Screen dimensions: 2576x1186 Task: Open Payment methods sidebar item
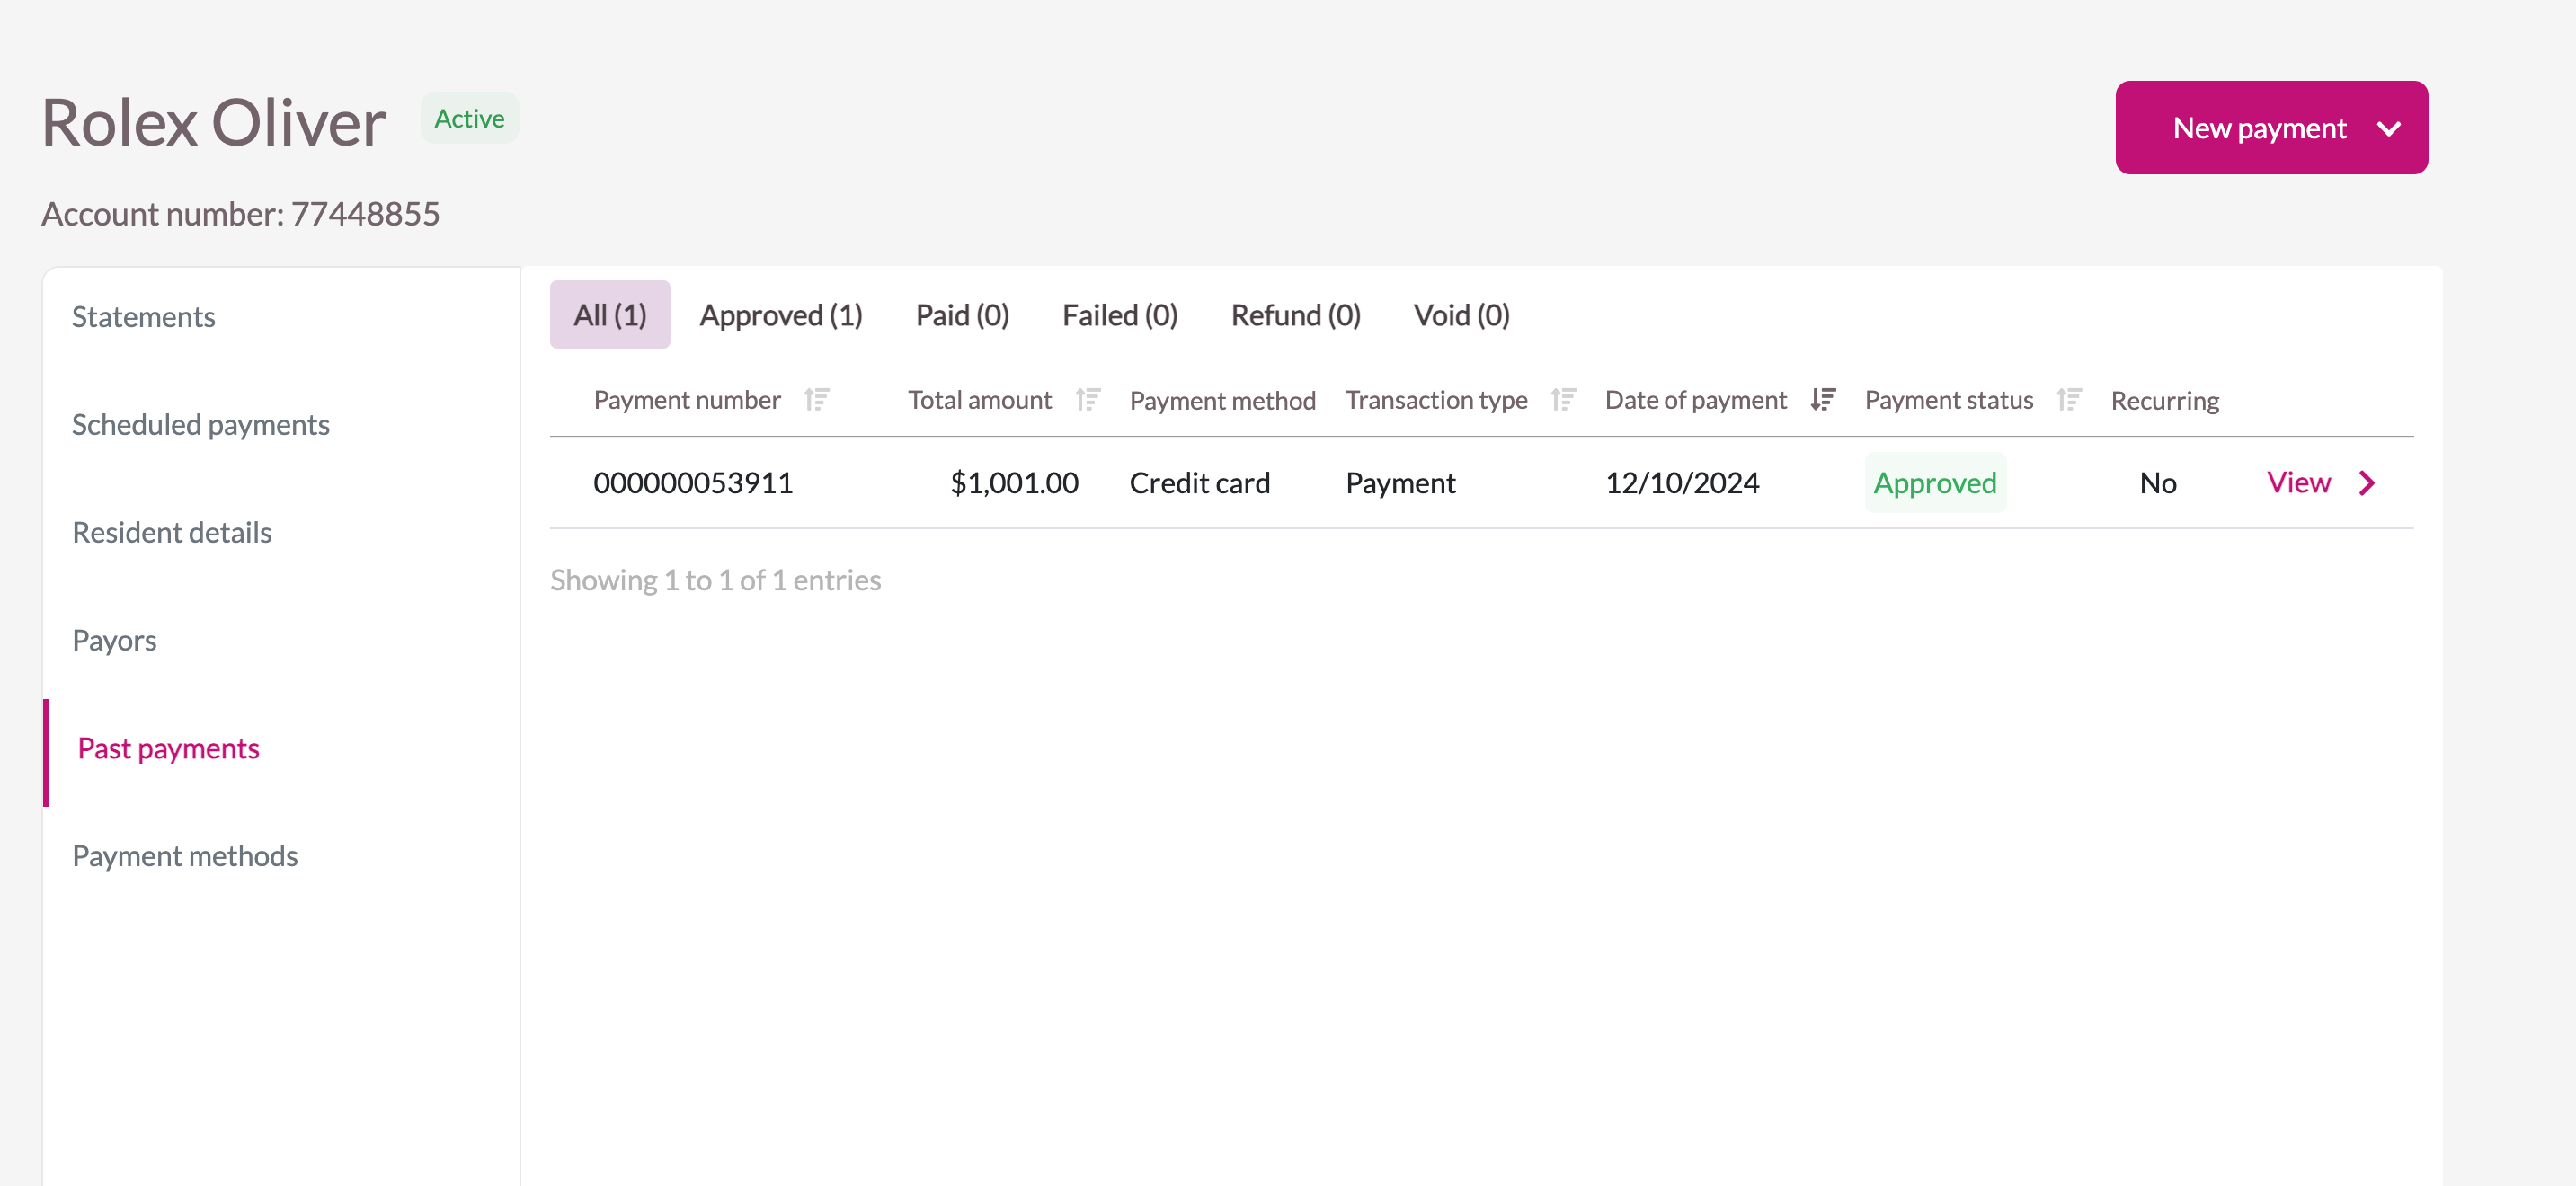(x=185, y=856)
